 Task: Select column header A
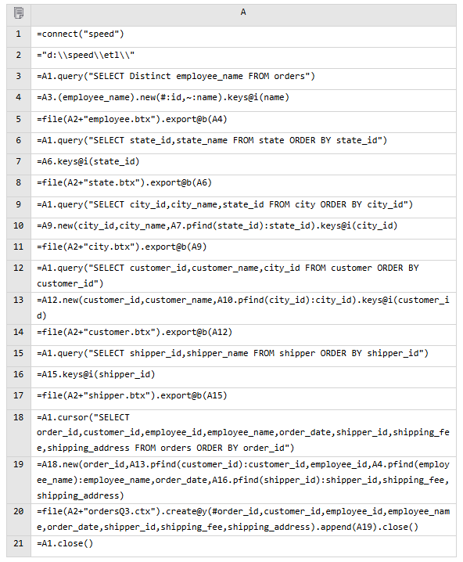point(243,15)
